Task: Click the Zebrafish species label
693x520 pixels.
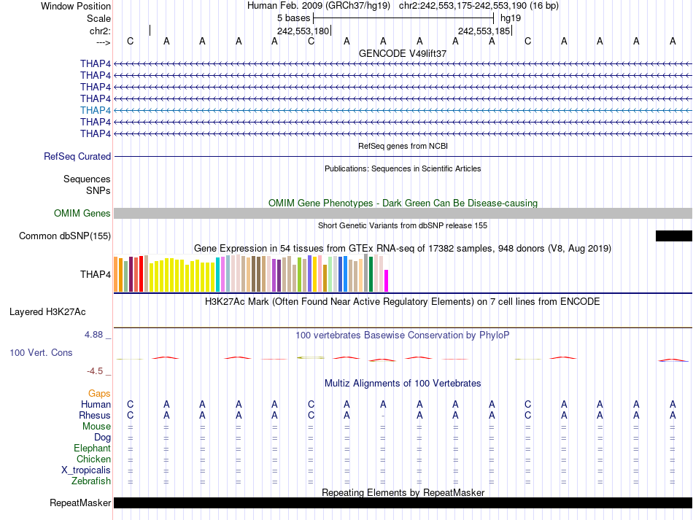Action: pyautogui.click(x=91, y=481)
